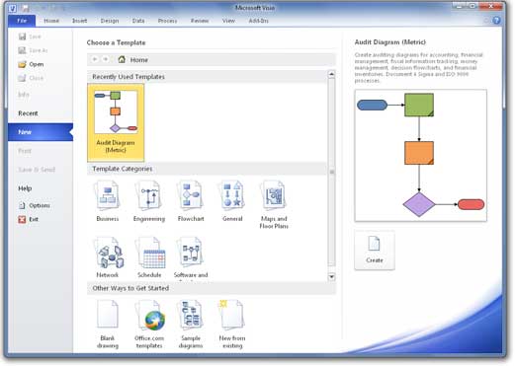Image resolution: width=515 pixels, height=366 pixels.
Task: Open the Business template category
Action: point(108,201)
